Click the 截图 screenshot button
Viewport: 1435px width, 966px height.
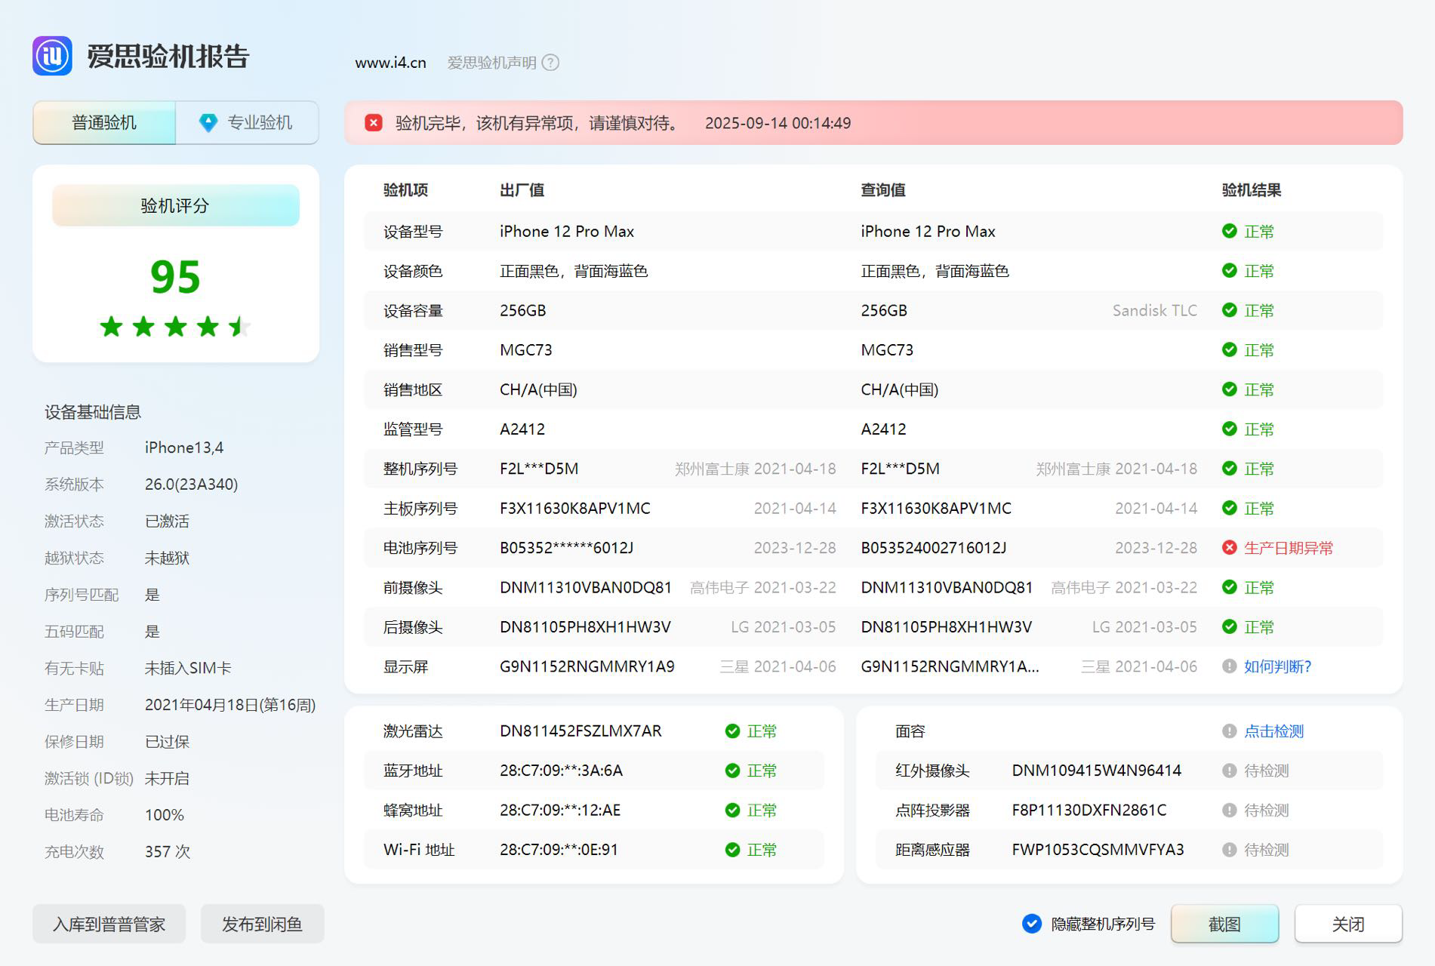pyautogui.click(x=1224, y=924)
